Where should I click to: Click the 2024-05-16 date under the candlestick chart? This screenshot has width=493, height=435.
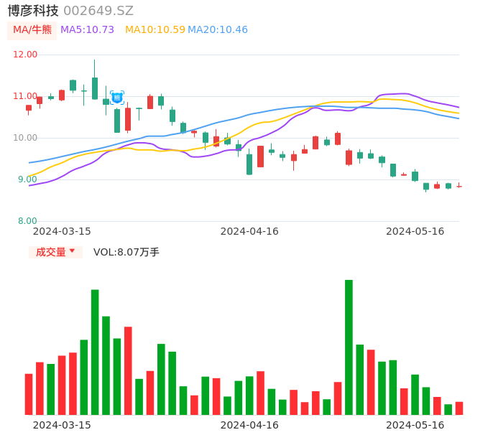pos(415,231)
